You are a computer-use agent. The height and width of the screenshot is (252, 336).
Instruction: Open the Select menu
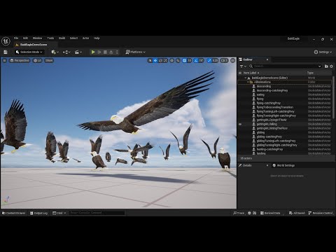point(73,38)
